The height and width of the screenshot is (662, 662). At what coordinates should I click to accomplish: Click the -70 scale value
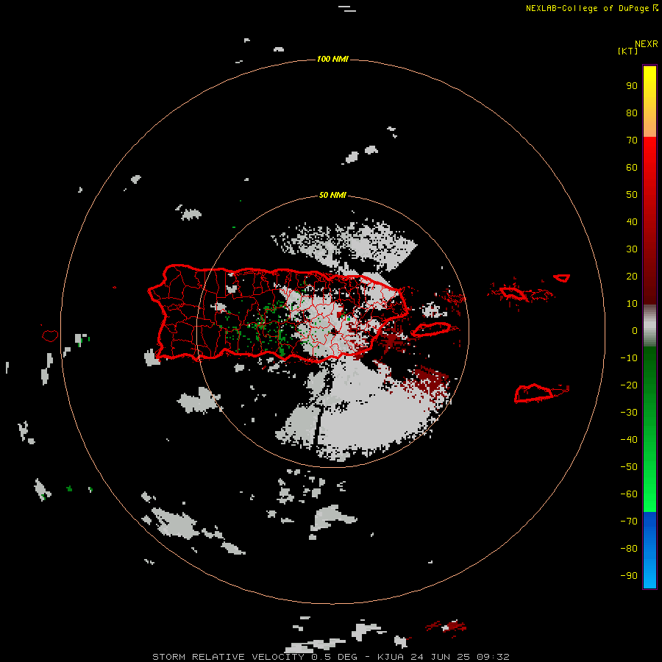629,522
